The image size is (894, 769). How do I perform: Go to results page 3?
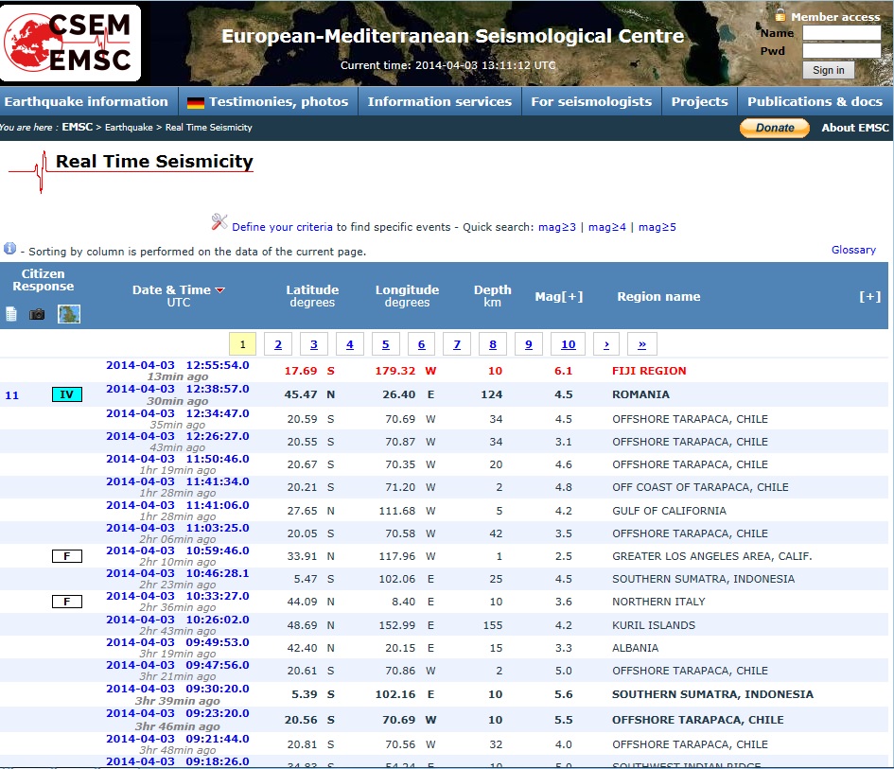click(314, 344)
